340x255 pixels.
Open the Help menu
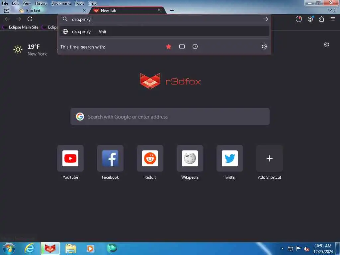pyautogui.click(x=92, y=3)
